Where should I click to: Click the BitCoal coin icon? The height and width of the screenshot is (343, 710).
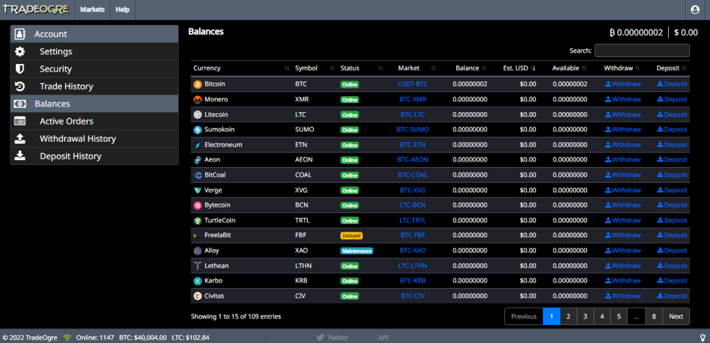[197, 175]
